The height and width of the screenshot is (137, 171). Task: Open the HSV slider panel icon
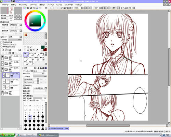coord(31,8)
